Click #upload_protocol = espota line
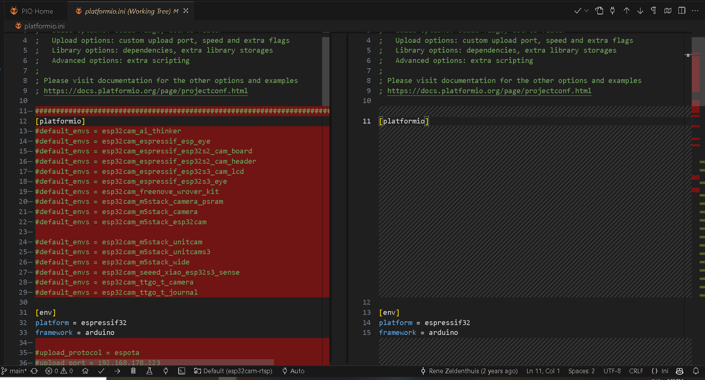Image resolution: width=705 pixels, height=380 pixels. (87, 353)
